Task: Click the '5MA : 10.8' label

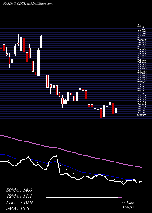Action: pyautogui.click(x=18, y=208)
